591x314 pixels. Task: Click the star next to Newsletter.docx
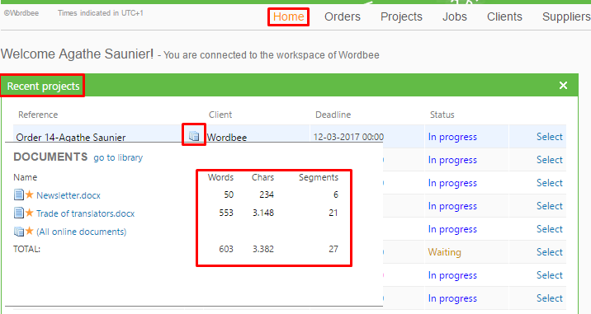point(30,194)
